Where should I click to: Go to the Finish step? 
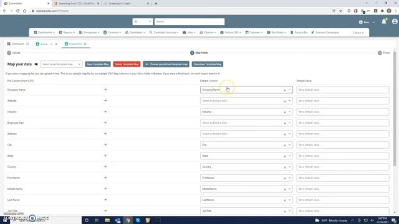coord(384,53)
